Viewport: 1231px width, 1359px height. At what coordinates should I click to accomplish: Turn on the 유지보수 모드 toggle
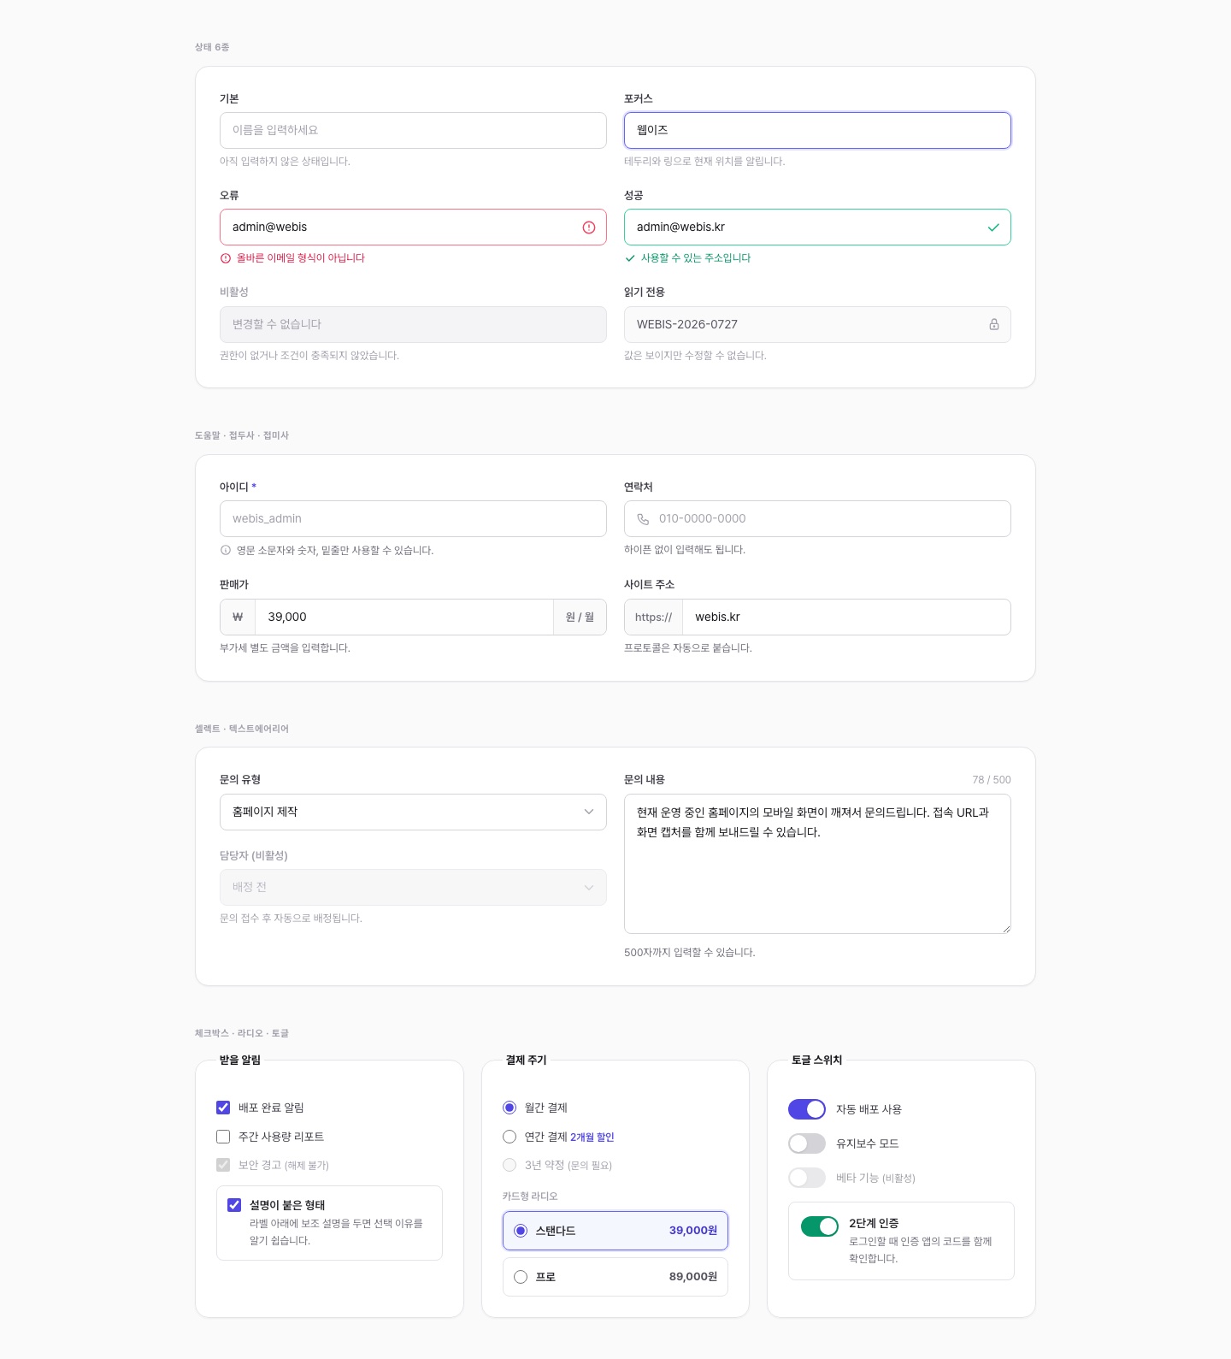pyautogui.click(x=807, y=1143)
